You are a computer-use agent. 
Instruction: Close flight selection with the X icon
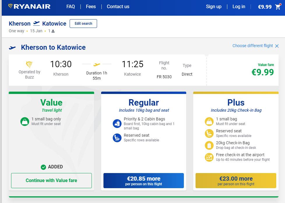click(x=277, y=46)
